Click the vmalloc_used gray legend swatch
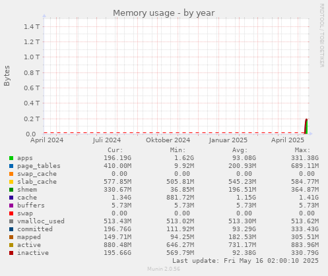 (x=11, y=221)
